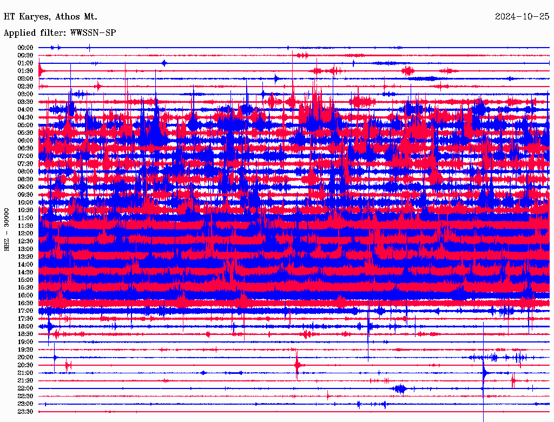Click the vertical axis label 'HHZ - 30000'
This screenshot has height=422, width=554.
point(6,230)
